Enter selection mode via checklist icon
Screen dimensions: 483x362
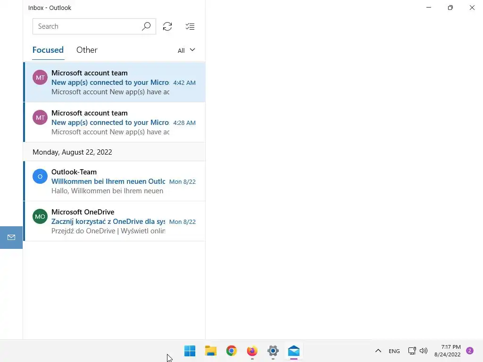(190, 26)
